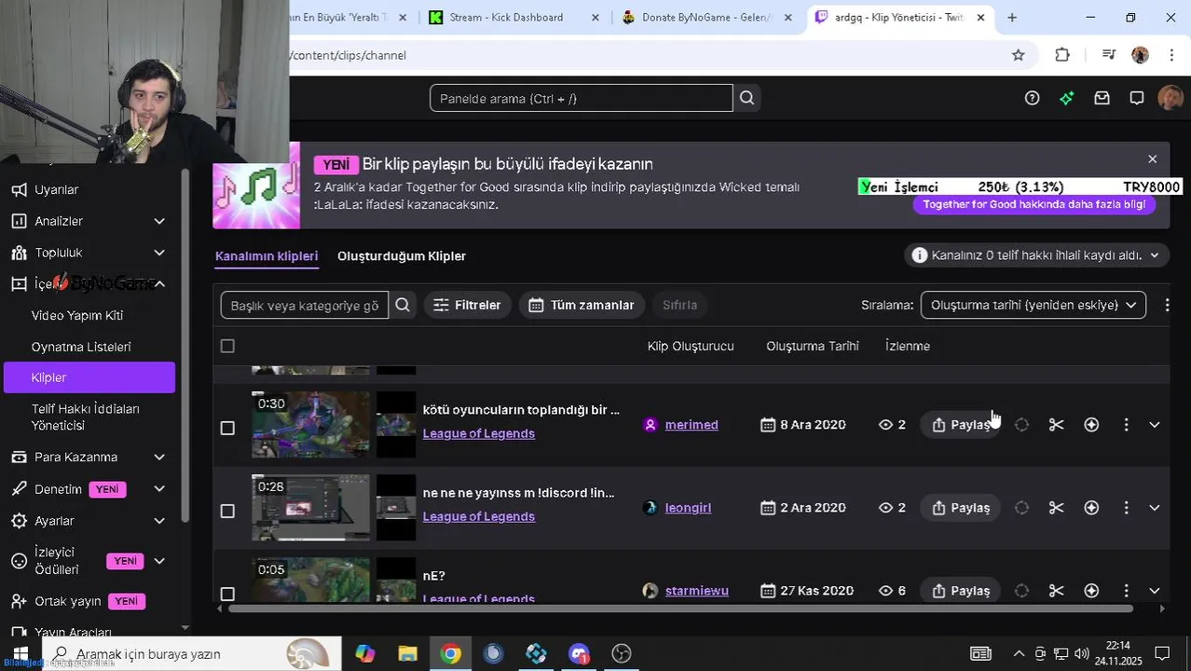Click the search magnifier icon in top panel
This screenshot has width=1191, height=671.
[x=746, y=98]
